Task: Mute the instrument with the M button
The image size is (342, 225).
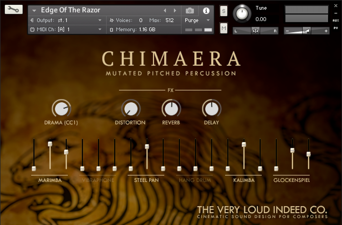Action: tap(224, 28)
